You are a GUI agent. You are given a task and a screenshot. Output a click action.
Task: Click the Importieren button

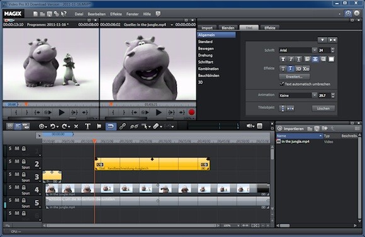tap(291, 129)
